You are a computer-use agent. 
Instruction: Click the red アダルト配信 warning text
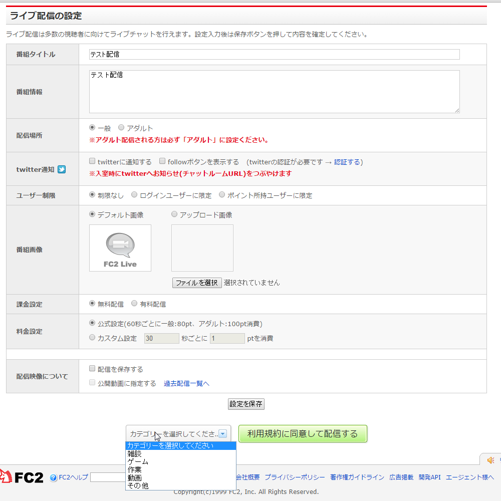179,140
